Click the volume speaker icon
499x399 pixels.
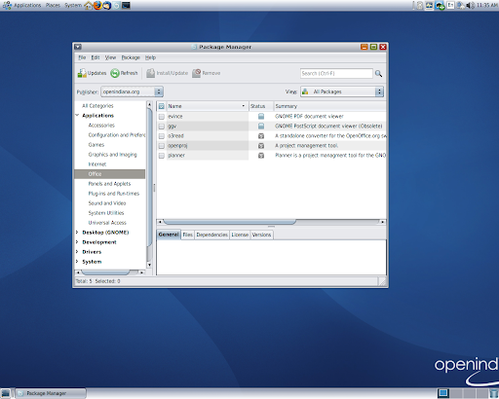[470, 5]
